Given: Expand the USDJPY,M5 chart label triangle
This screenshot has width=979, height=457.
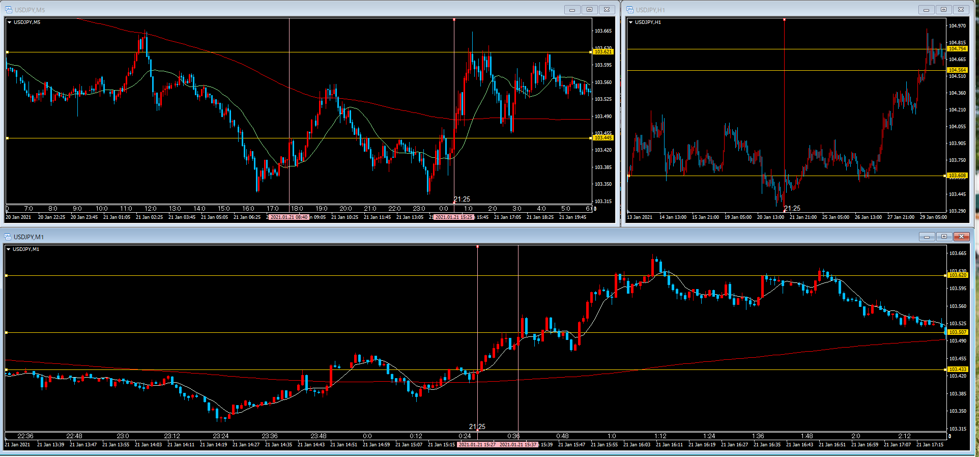Looking at the screenshot, I should click(10, 22).
